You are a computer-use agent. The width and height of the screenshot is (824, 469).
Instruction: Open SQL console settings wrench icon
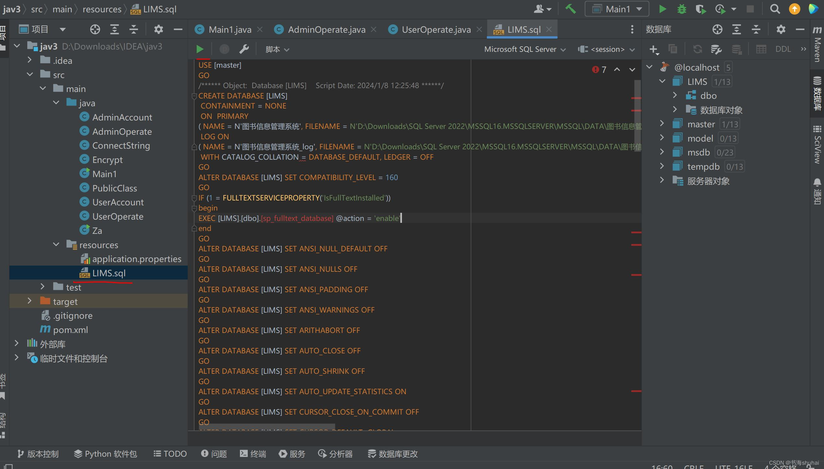click(244, 49)
